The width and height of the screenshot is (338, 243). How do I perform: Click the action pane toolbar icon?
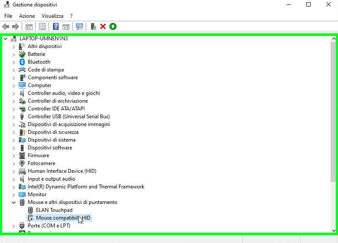(66, 27)
